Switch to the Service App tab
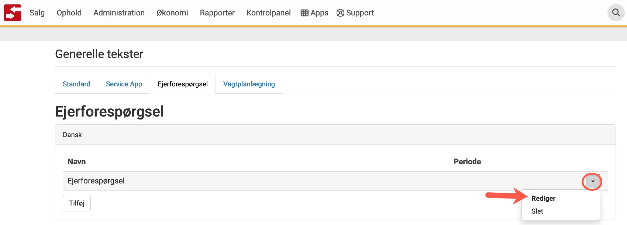This screenshot has height=225, width=627. tap(124, 84)
